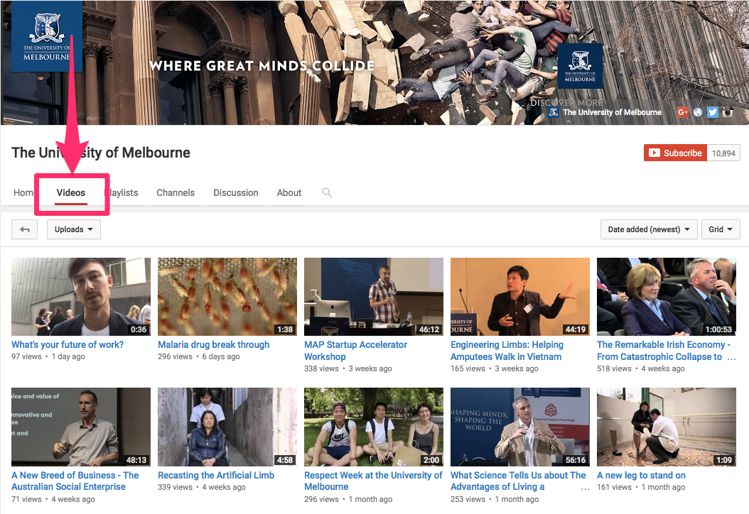Open the Instagram icon in banner
This screenshot has height=514, width=749.
[728, 112]
